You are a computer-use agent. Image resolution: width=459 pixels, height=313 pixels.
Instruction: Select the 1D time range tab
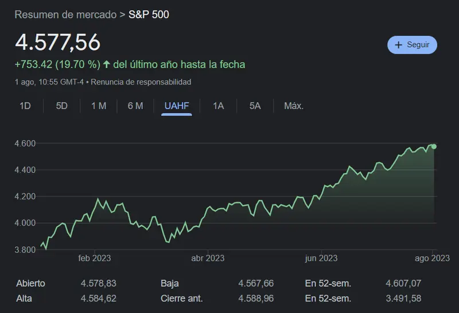point(25,106)
